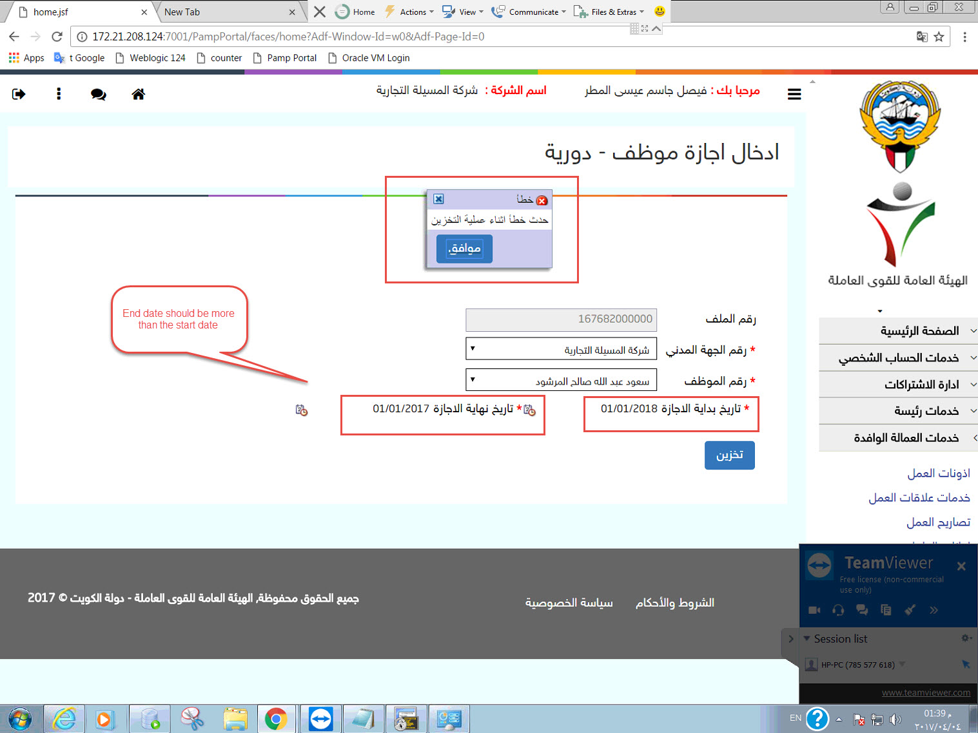Show more TeamViewer panel tools with double chevron
The image size is (978, 733).
point(934,610)
